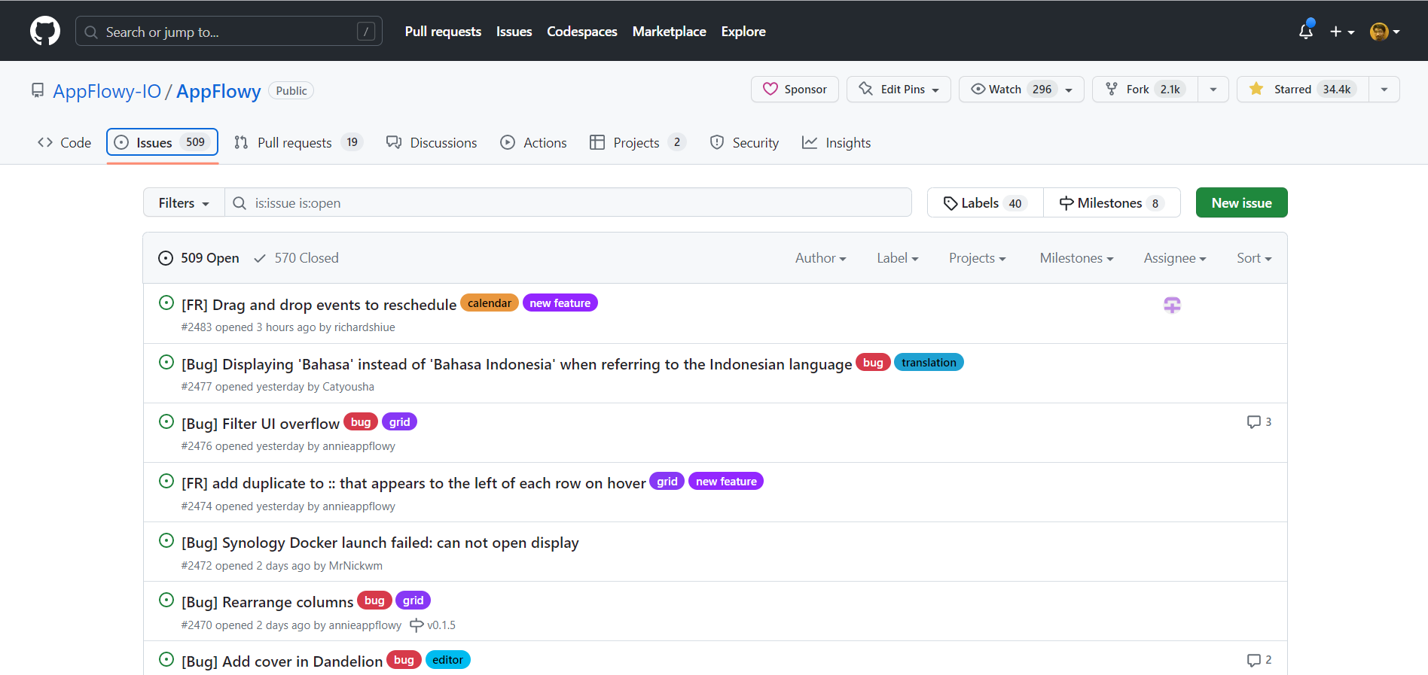Open the Actions tab
Screen dimensions: 1428x675
click(x=533, y=142)
